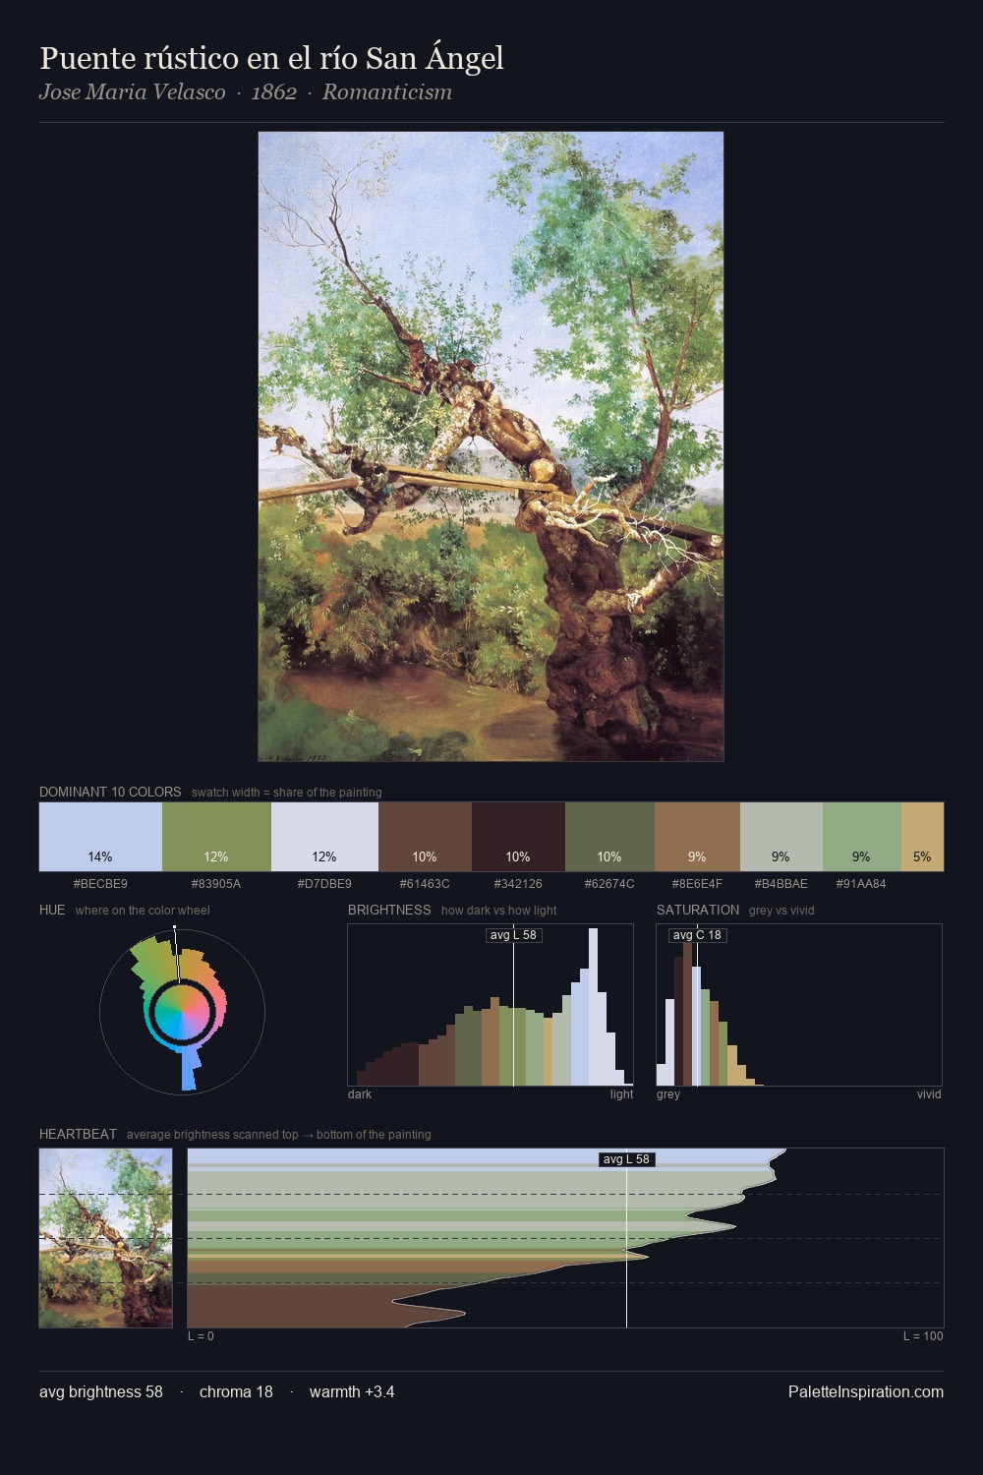The width and height of the screenshot is (983, 1475).
Task: Choose the tan-brown 9% swatch above #8E6E4F
Action: click(x=697, y=837)
